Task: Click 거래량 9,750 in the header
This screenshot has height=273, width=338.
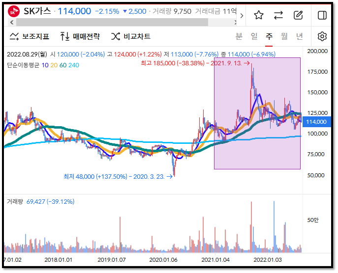Action: point(172,11)
